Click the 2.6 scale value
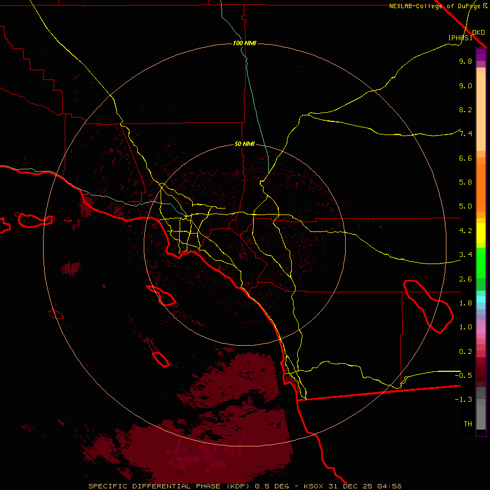Viewport: 490px width, 490px height. [x=465, y=279]
